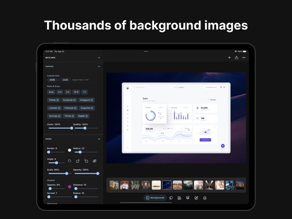
Task: Open the three-dot more options menu
Action: (x=244, y=58)
